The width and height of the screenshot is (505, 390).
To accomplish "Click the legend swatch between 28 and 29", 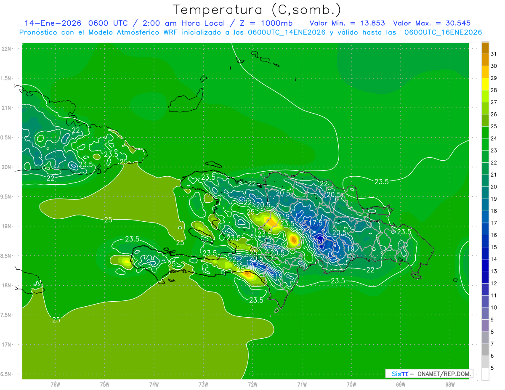I will click(485, 84).
